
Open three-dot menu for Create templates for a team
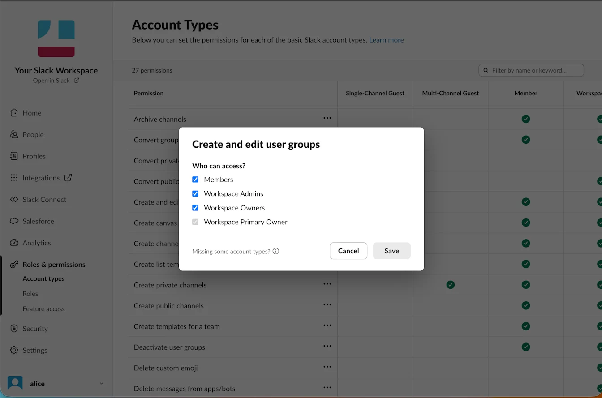click(327, 325)
